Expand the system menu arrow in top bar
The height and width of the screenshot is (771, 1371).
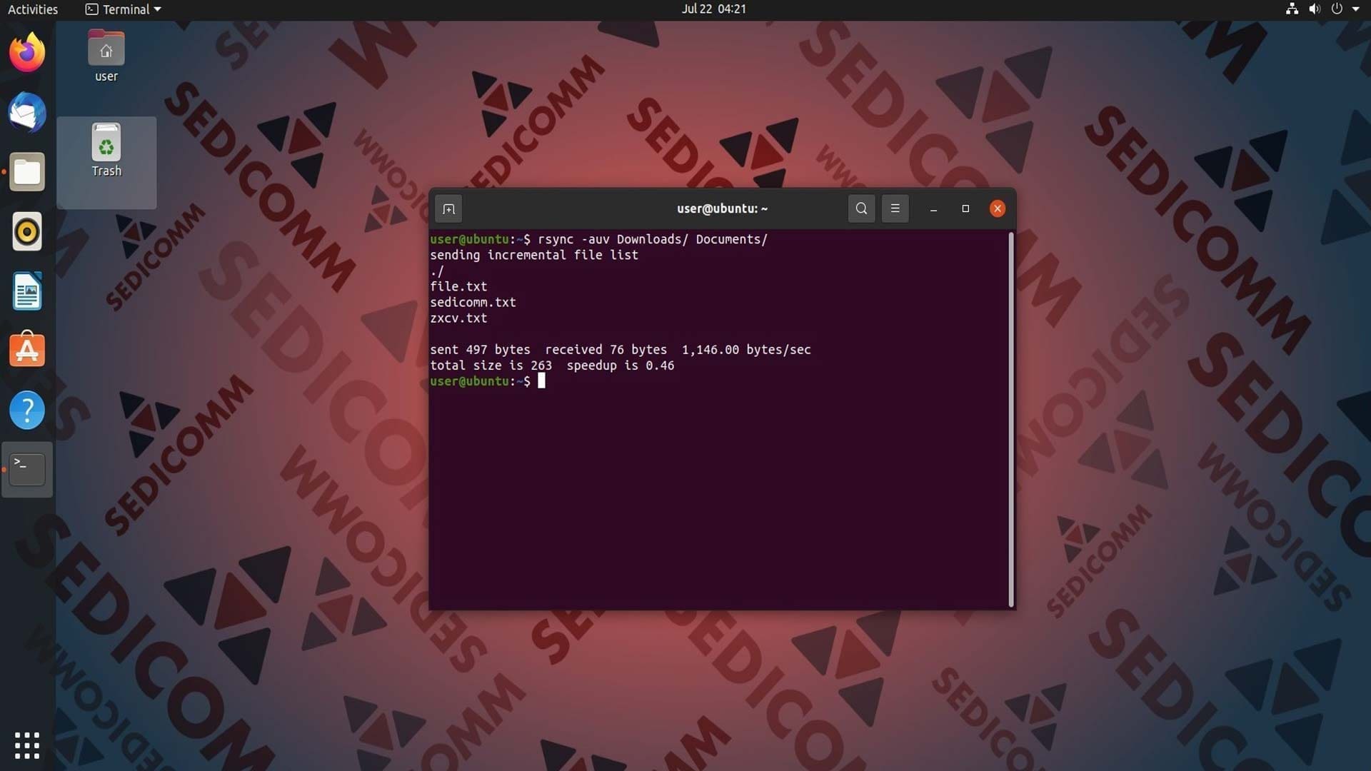(1356, 9)
